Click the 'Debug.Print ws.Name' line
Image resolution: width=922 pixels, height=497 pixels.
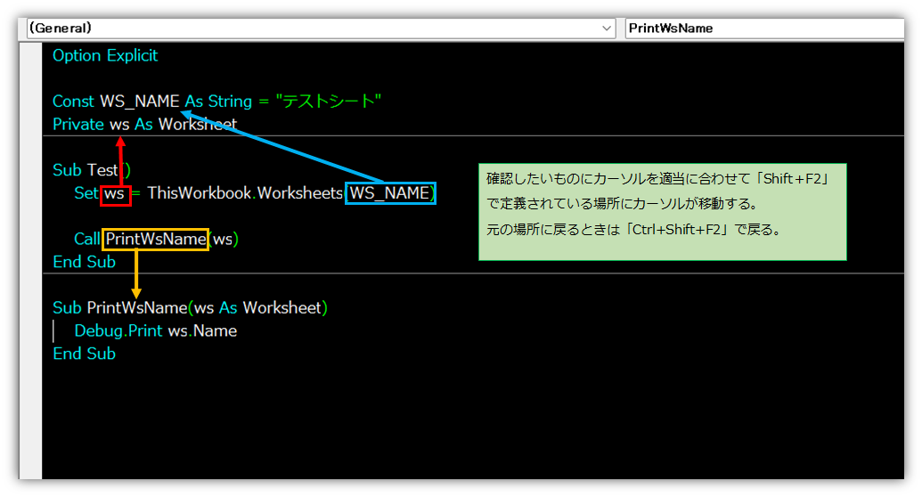click(155, 330)
